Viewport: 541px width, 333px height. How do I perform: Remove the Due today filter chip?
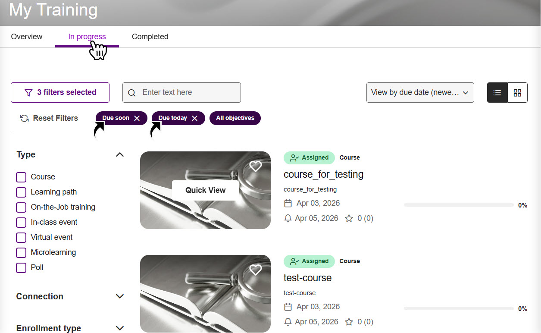tap(195, 118)
